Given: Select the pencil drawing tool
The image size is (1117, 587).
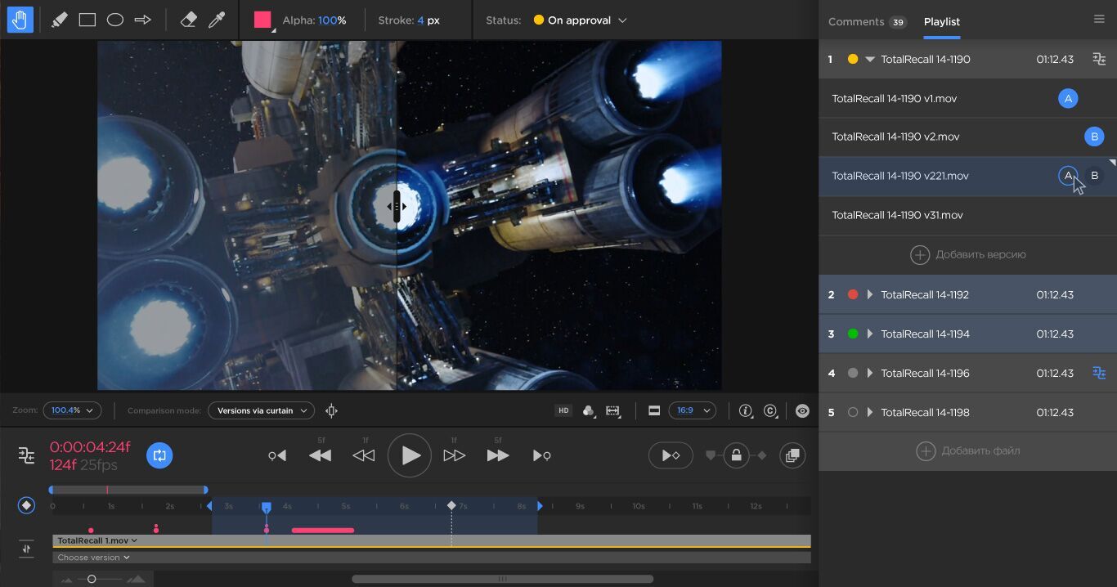Looking at the screenshot, I should (59, 20).
